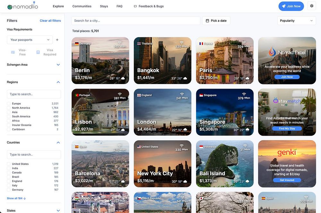
Task: Click the Visa Required passport icon
Action: pyautogui.click(x=38, y=52)
